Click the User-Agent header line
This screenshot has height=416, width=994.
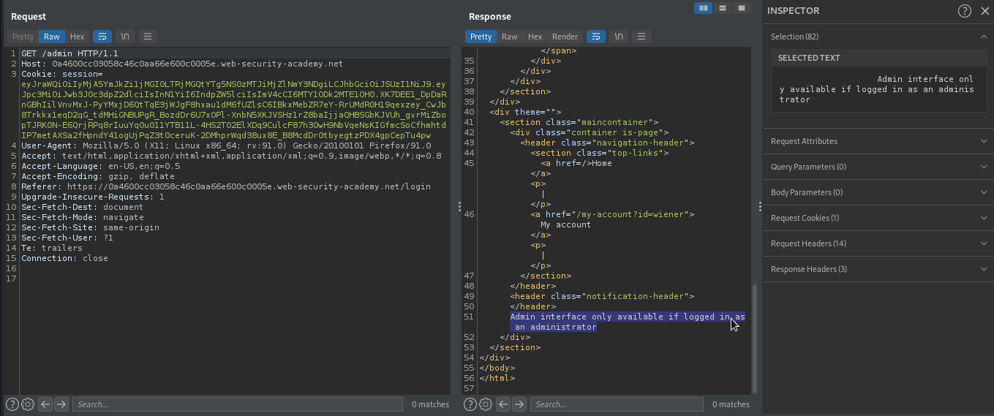226,145
